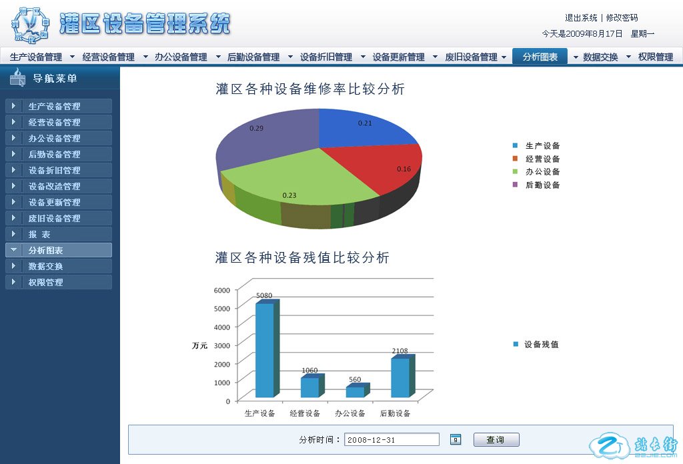Image resolution: width=683 pixels, height=464 pixels.
Task: Click the navigation menu header icon
Action: 17,79
